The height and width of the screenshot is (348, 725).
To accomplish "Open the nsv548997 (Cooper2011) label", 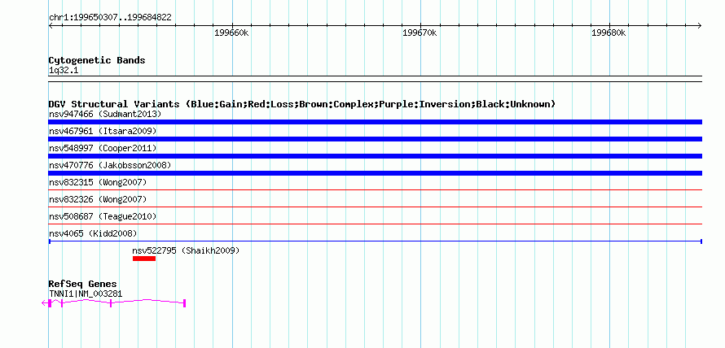I will click(x=103, y=148).
